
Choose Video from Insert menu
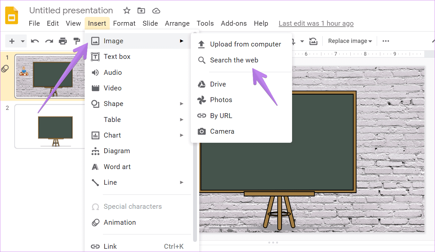(x=138, y=88)
